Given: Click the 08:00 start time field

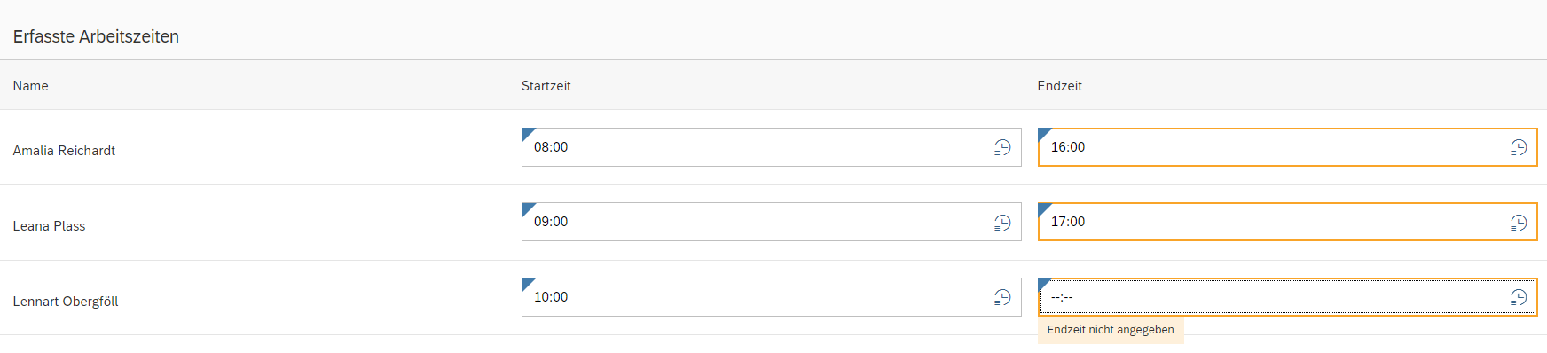Looking at the screenshot, I should pyautogui.click(x=771, y=147).
